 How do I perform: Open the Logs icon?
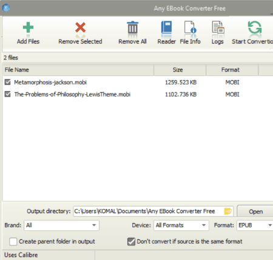(x=218, y=27)
